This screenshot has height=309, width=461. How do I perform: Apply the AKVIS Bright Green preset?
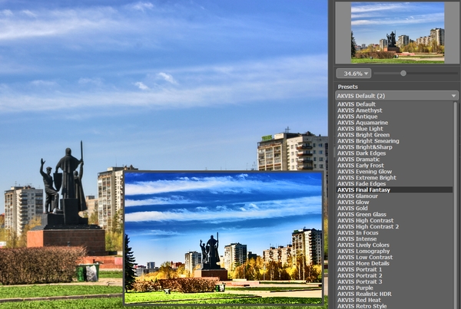pos(394,135)
